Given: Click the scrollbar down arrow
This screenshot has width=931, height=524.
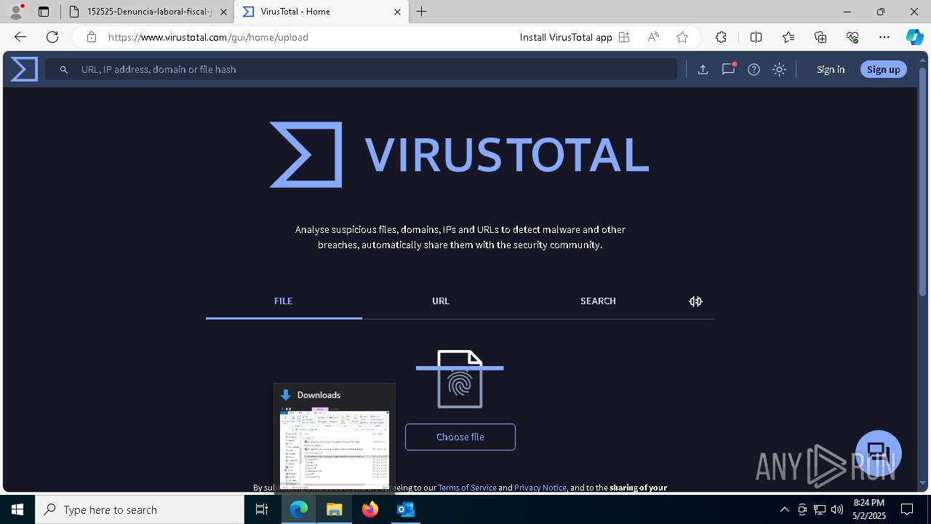Looking at the screenshot, I should tap(923, 483).
